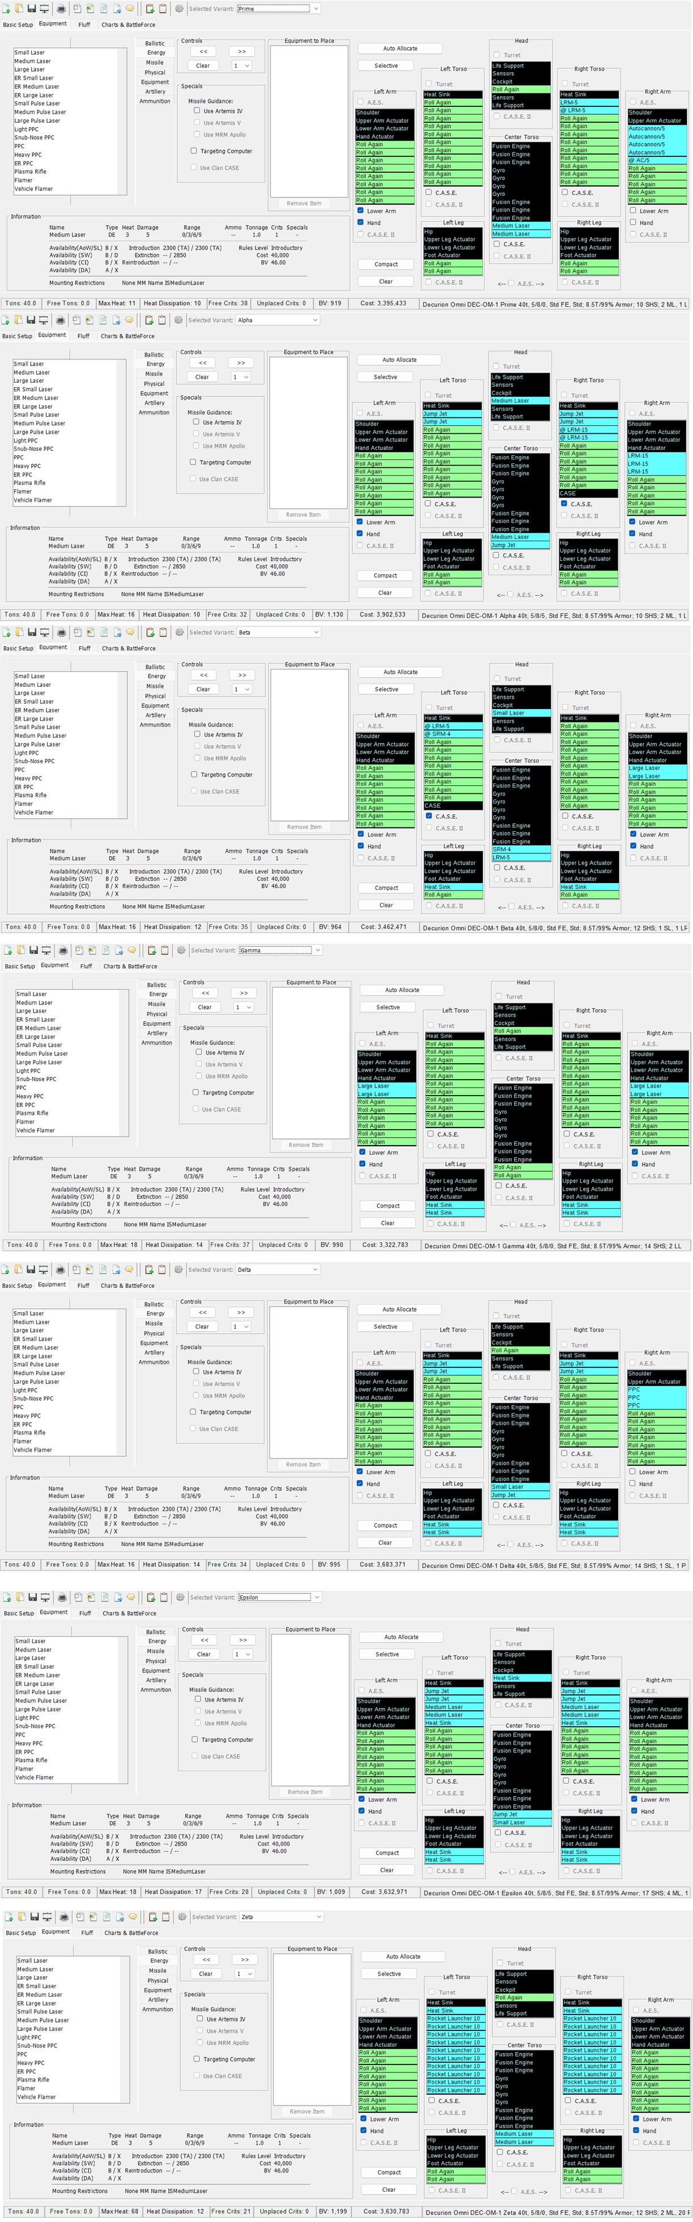
Task: Click Open file icon in Prime variant toolbar
Action: (x=19, y=9)
